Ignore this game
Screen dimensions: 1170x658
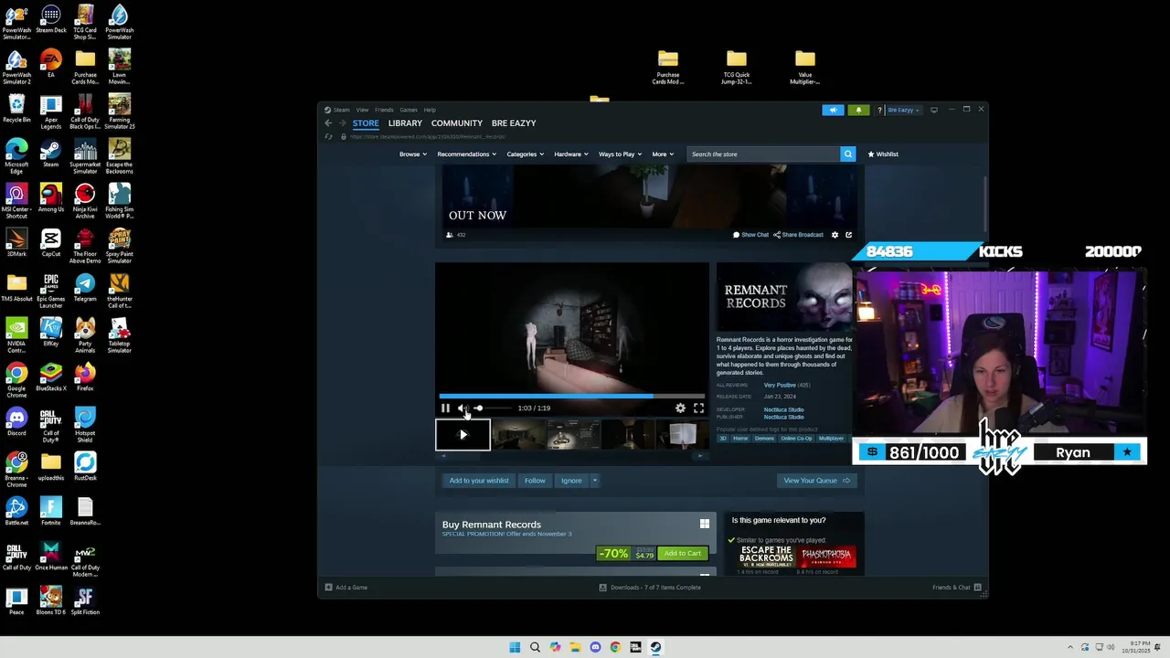tap(571, 481)
